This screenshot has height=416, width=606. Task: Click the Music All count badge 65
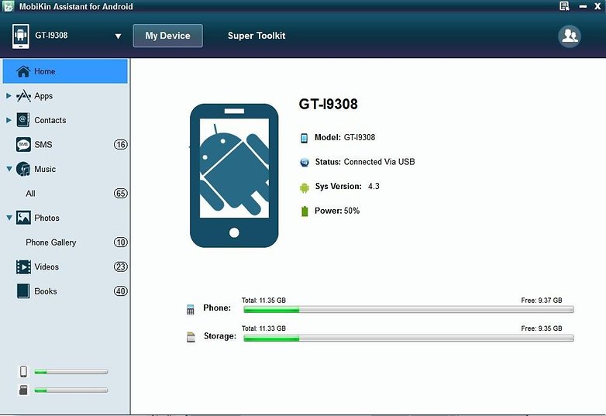click(120, 193)
